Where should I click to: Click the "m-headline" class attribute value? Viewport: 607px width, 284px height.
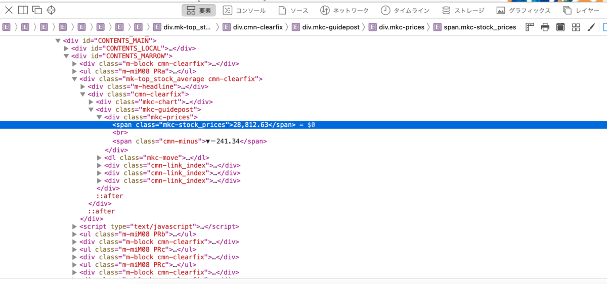(154, 86)
